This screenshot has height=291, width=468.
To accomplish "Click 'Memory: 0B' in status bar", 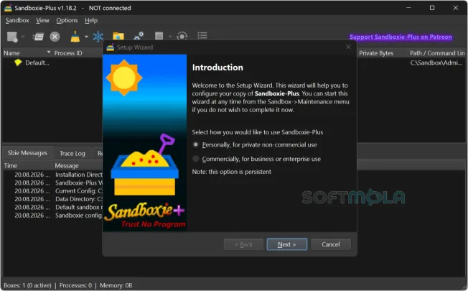I will pyautogui.click(x=116, y=285).
